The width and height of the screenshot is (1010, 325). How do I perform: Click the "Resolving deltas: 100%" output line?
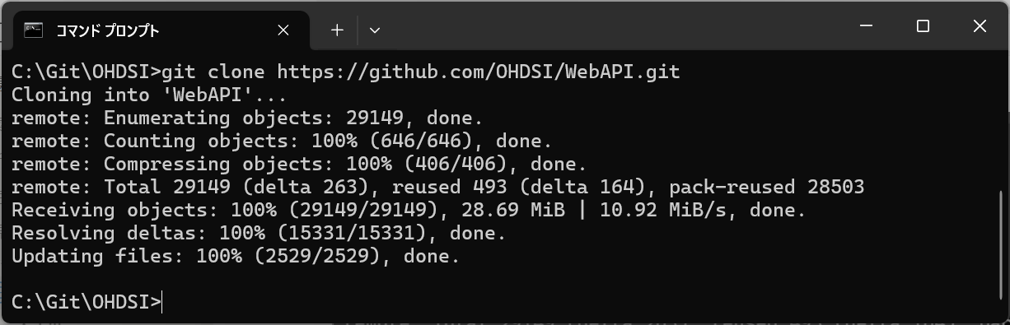259,233
